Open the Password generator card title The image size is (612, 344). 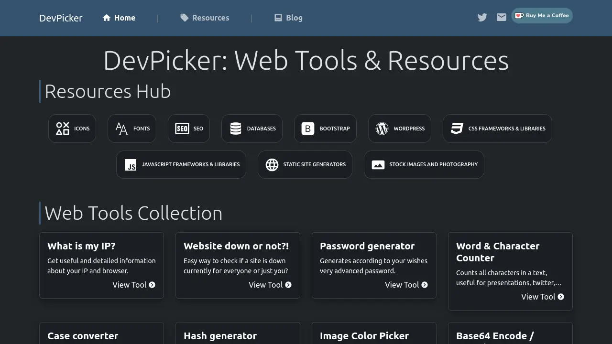(367, 246)
